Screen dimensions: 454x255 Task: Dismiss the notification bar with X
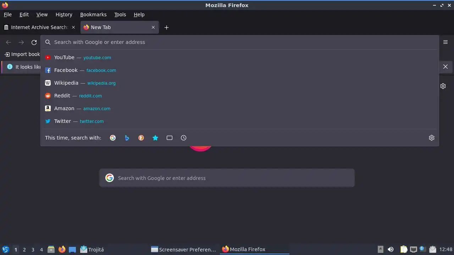(445, 67)
